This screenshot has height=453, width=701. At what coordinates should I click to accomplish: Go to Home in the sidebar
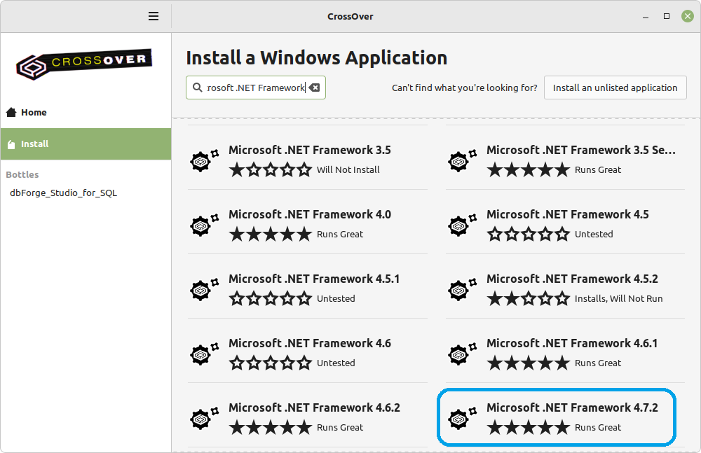(34, 112)
